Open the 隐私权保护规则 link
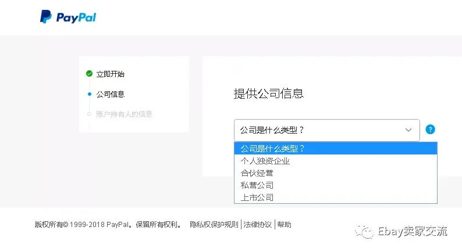Viewport: 462px width, 252px height. click(x=214, y=225)
